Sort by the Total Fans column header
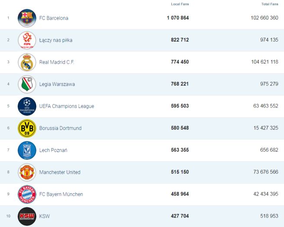The height and width of the screenshot is (227, 284). [x=270, y=4]
